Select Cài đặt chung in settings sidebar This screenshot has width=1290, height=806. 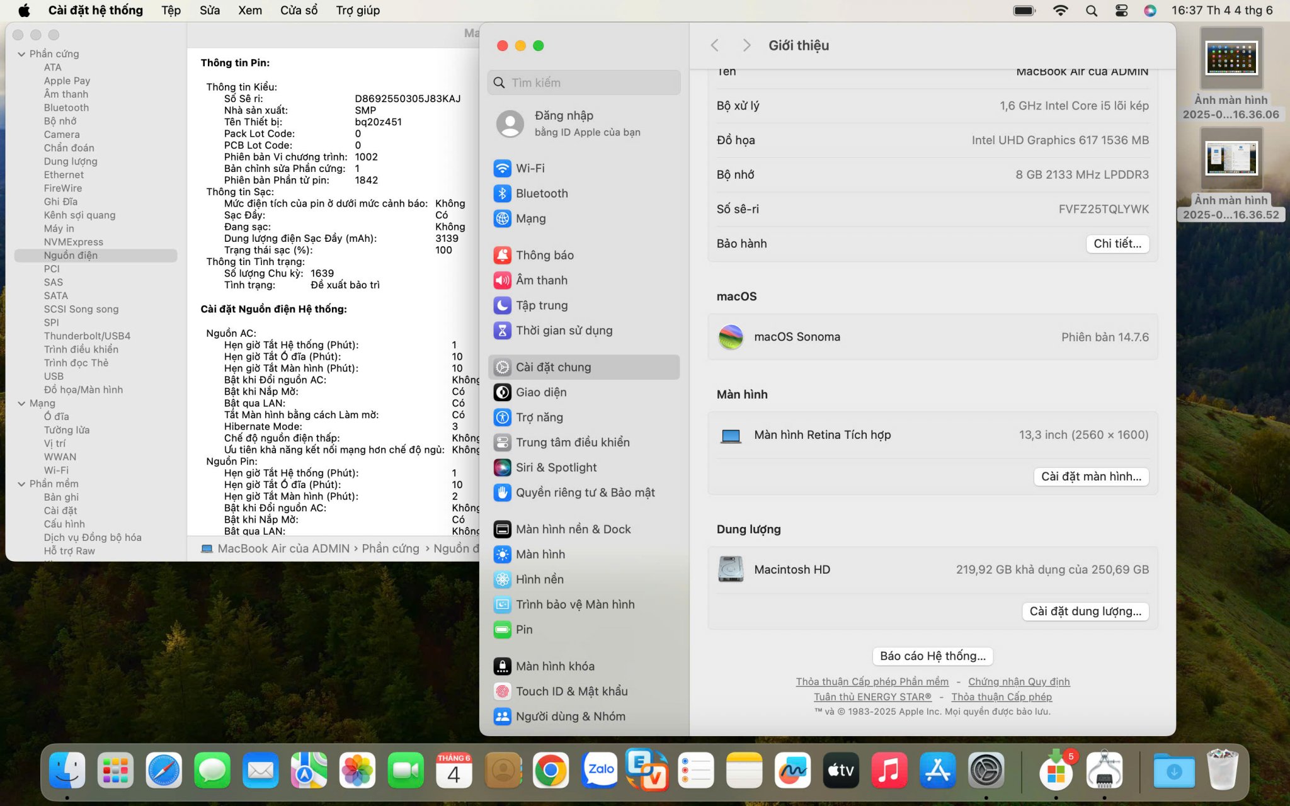click(584, 367)
